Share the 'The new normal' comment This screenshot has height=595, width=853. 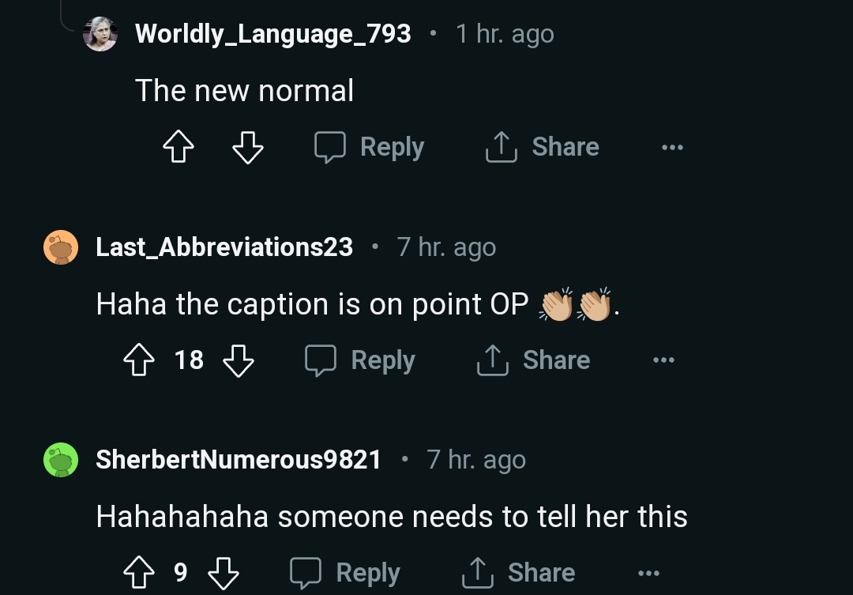543,147
